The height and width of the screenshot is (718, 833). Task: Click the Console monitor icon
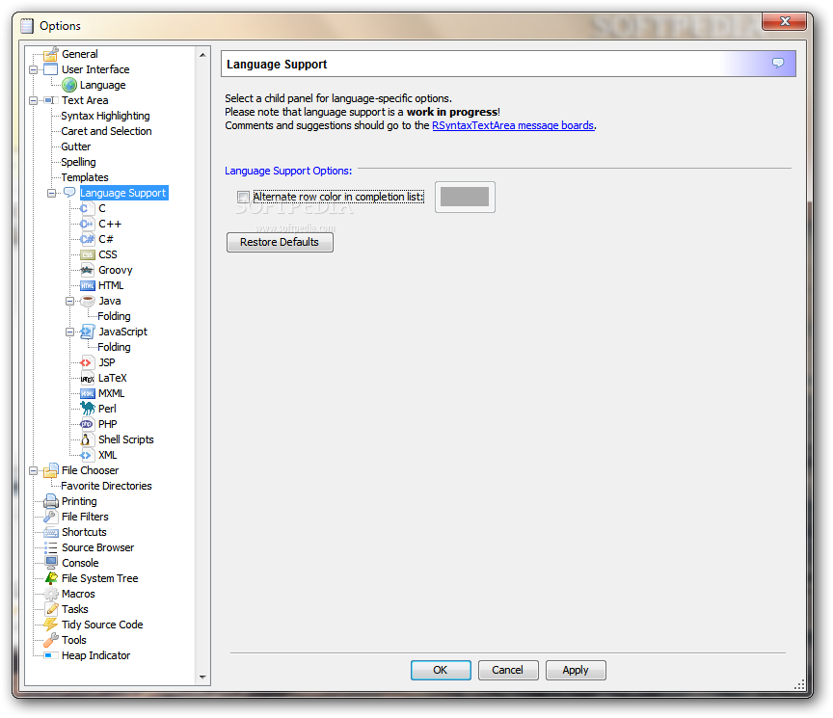(51, 563)
